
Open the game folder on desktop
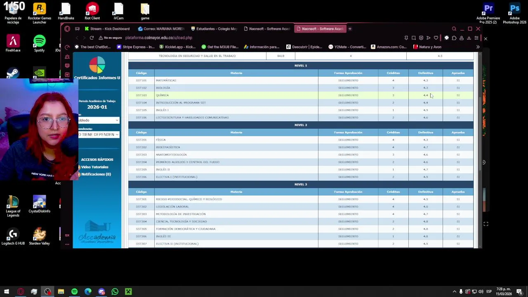[x=145, y=12]
